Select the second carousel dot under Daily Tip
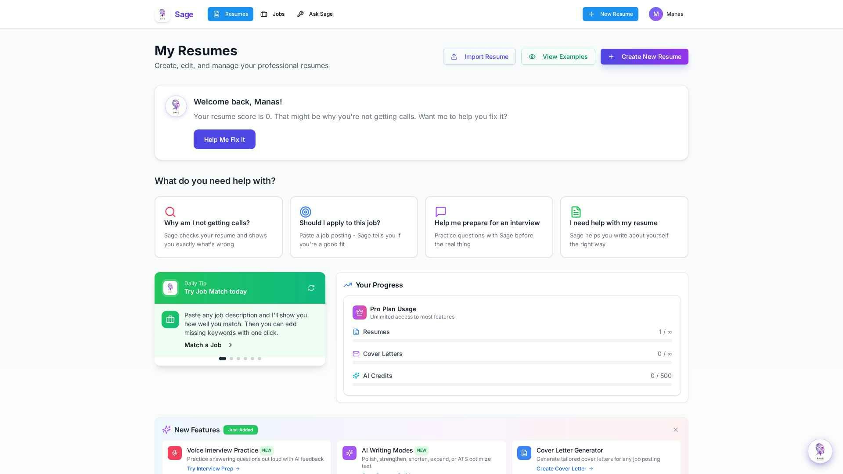 (231, 359)
